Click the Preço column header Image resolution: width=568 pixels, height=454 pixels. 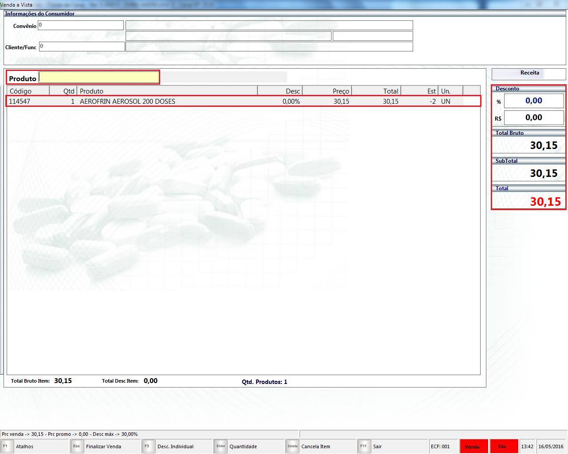(x=327, y=91)
